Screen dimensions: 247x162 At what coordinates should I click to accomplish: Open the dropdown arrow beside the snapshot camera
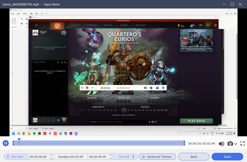pyautogui.click(x=236, y=144)
